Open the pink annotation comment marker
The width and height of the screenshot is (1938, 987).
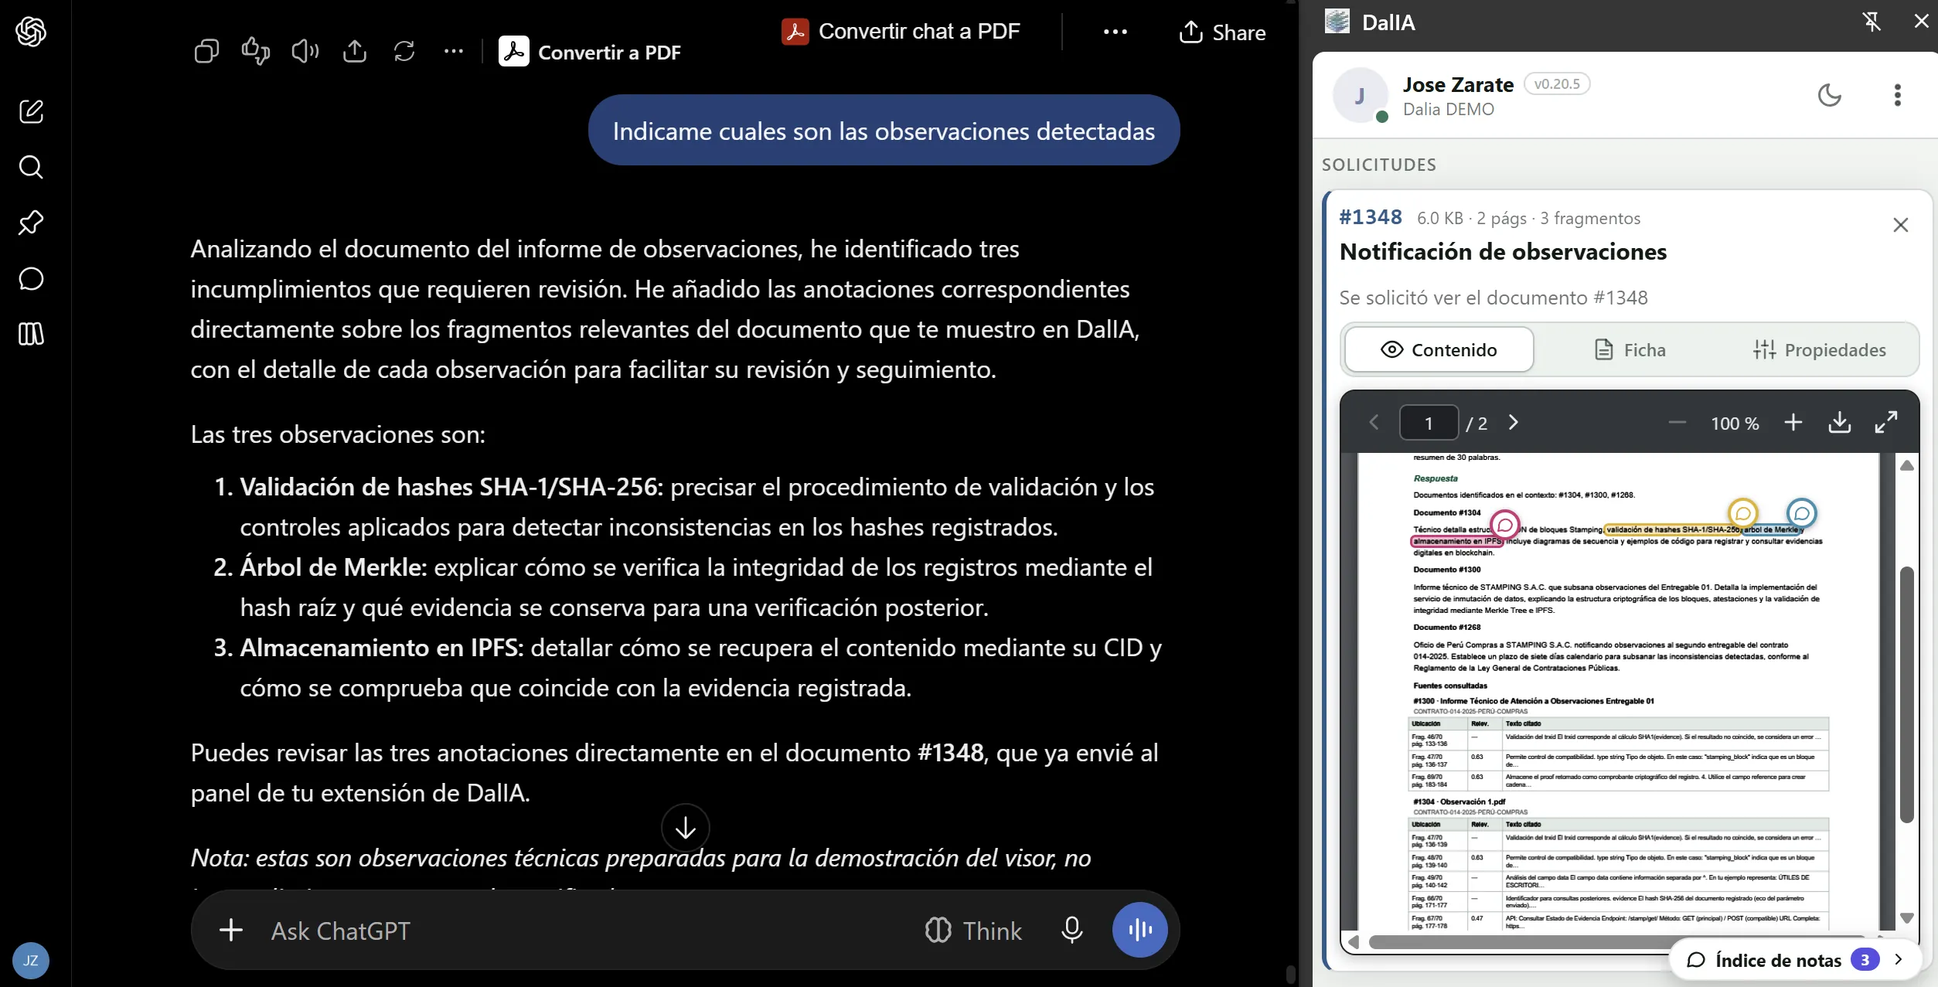1504,526
